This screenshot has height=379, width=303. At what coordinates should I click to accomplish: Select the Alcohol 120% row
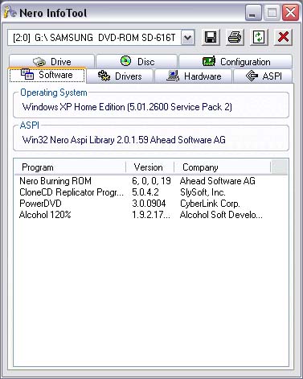(151, 215)
